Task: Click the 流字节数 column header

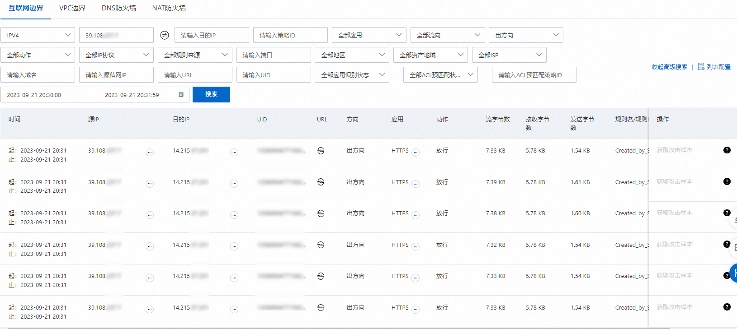Action: coord(498,119)
